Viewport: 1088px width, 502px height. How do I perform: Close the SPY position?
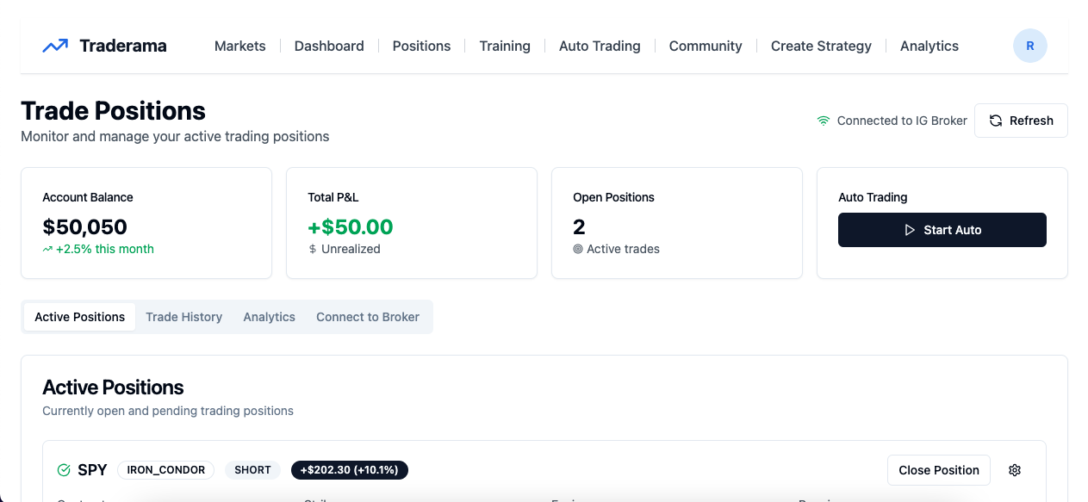coord(939,470)
